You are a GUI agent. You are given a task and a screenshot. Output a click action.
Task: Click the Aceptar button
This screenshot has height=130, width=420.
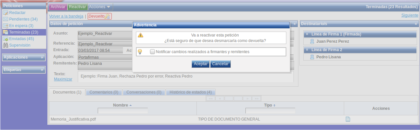[201, 64]
